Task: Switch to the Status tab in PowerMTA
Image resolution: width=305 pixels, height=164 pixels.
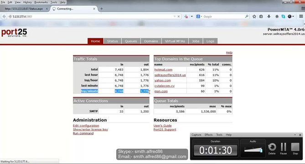Action: 113,41
